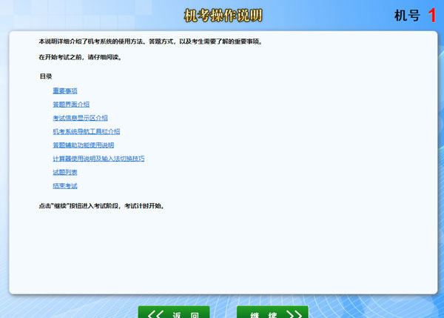Click the sentence starting 本说明详细介绍了

[151, 42]
